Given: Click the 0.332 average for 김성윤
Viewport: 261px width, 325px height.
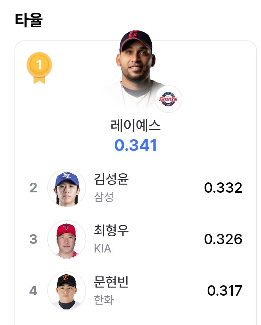Looking at the screenshot, I should (x=223, y=188).
